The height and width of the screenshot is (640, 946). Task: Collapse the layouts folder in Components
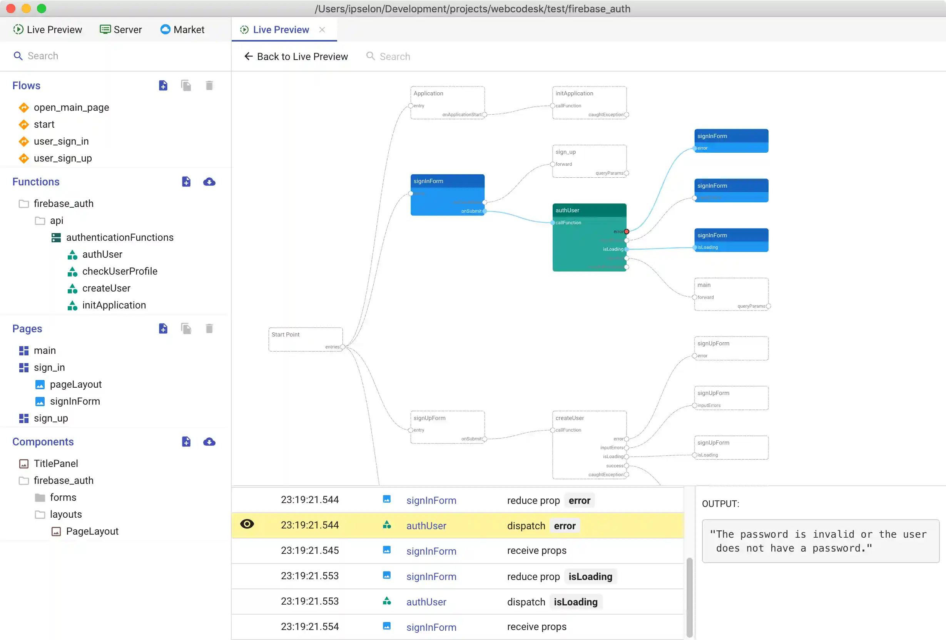[x=40, y=515]
